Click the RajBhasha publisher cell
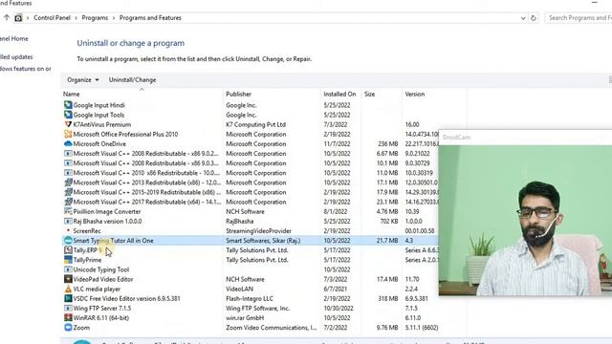 pyautogui.click(x=240, y=221)
